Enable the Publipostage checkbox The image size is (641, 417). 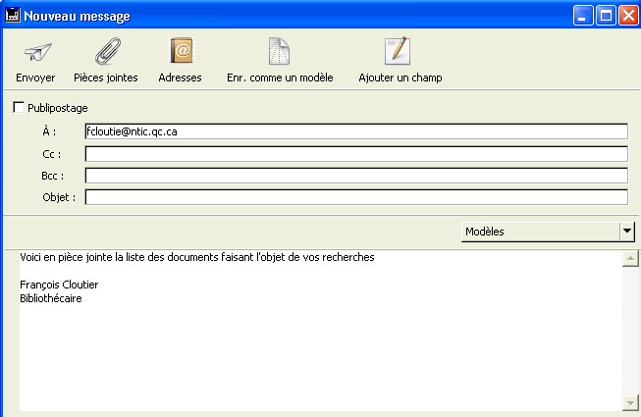[x=19, y=107]
